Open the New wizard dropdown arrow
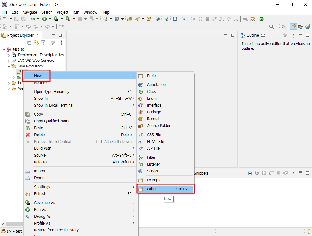This screenshot has height=236, width=312. [x=11, y=19]
